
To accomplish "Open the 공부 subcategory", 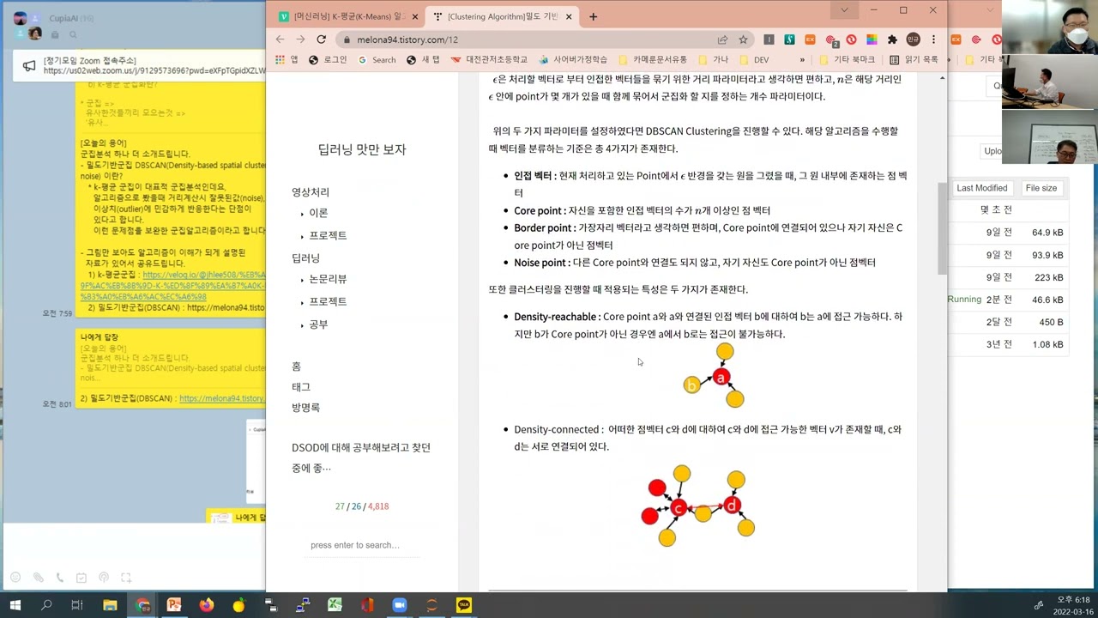I will (x=318, y=324).
